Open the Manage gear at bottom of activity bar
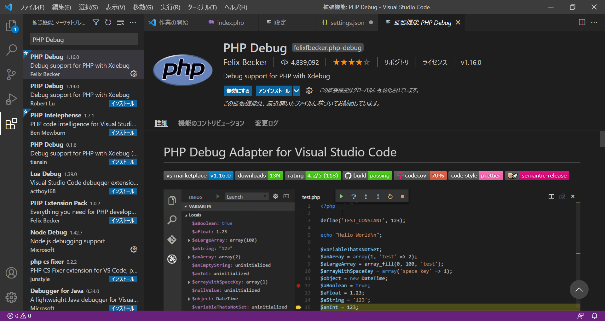The image size is (605, 321). click(x=12, y=297)
